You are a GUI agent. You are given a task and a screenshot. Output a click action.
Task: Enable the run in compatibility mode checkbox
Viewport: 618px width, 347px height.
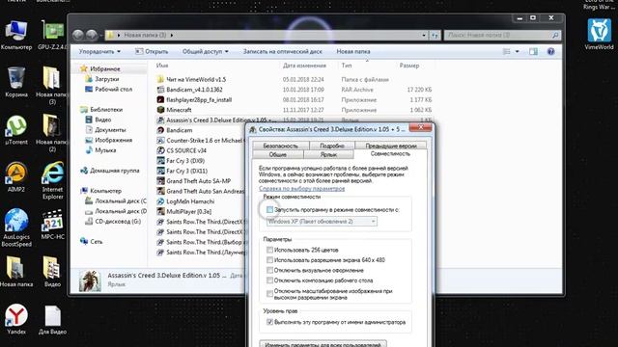point(269,210)
